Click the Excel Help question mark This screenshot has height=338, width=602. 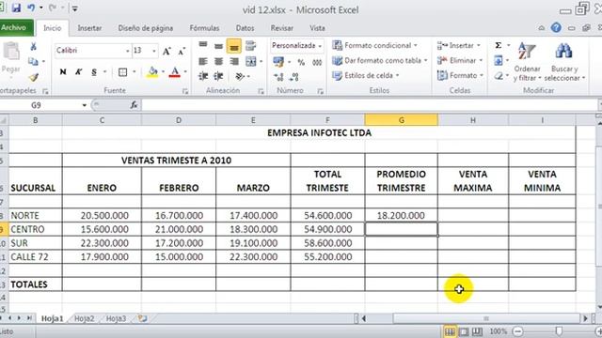[x=556, y=27]
